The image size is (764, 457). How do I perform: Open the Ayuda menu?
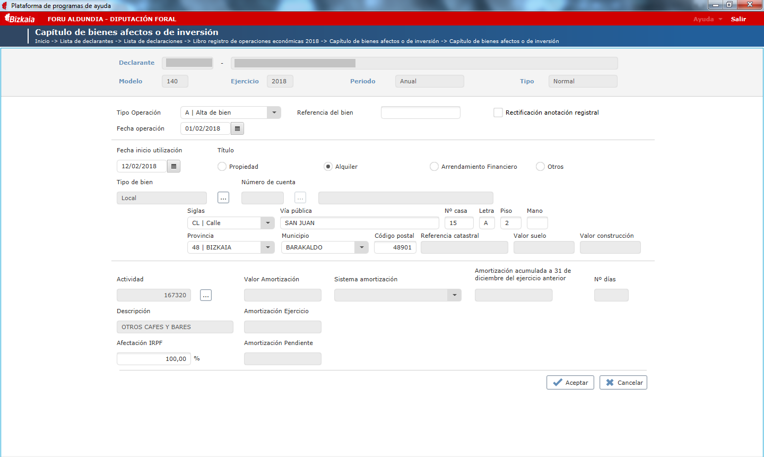708,19
